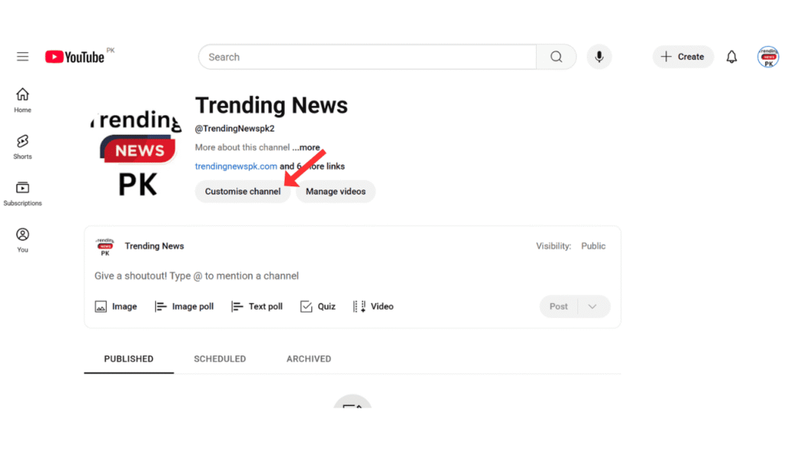The image size is (799, 449).
Task: Click the search magnifier button
Action: tap(556, 57)
